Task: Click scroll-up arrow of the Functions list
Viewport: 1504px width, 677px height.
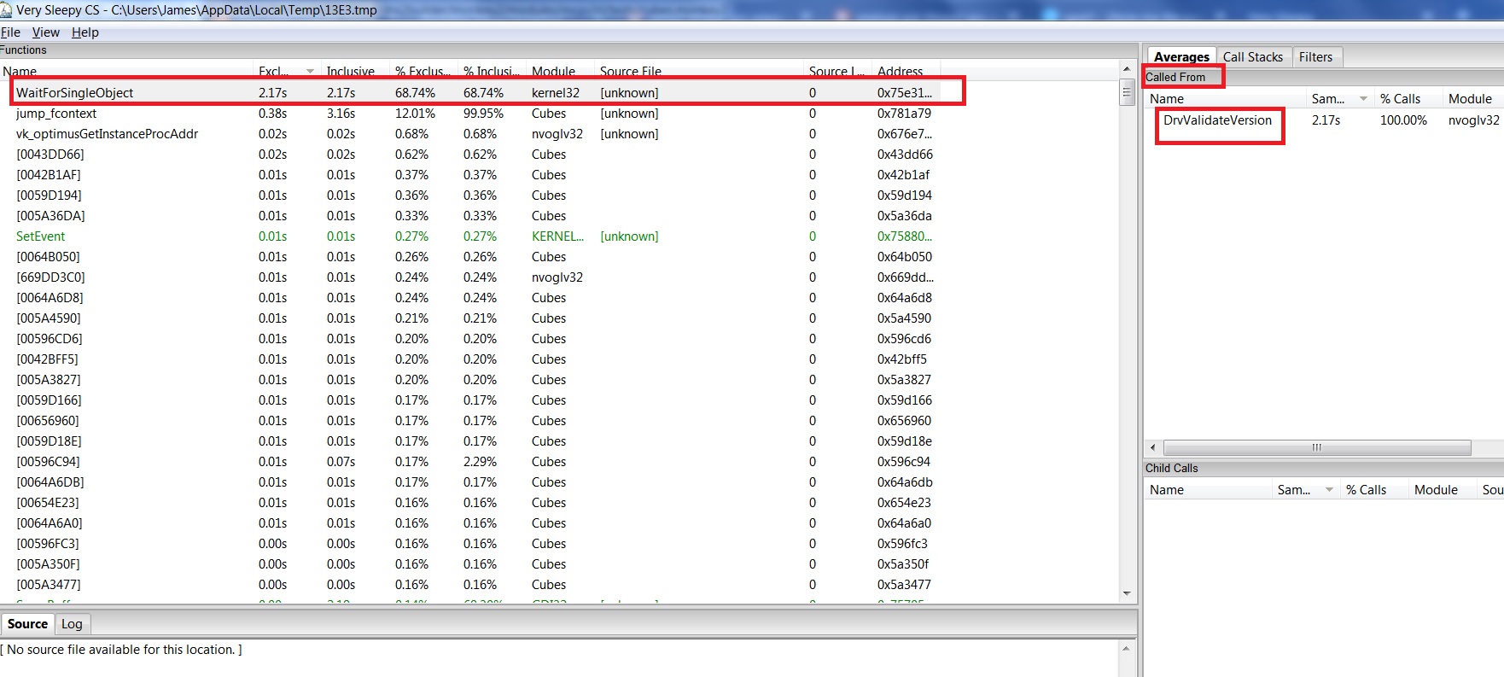Action: 1127,69
